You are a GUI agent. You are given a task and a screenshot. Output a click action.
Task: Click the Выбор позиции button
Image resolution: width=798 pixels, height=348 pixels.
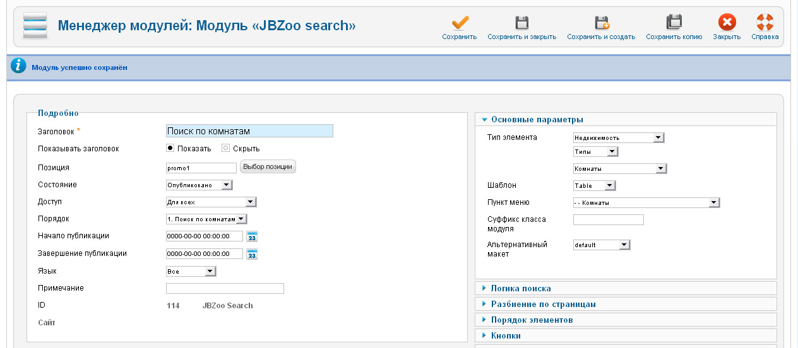[x=268, y=167]
